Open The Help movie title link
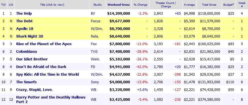Screen dimensions: 248x105 click(24, 13)
